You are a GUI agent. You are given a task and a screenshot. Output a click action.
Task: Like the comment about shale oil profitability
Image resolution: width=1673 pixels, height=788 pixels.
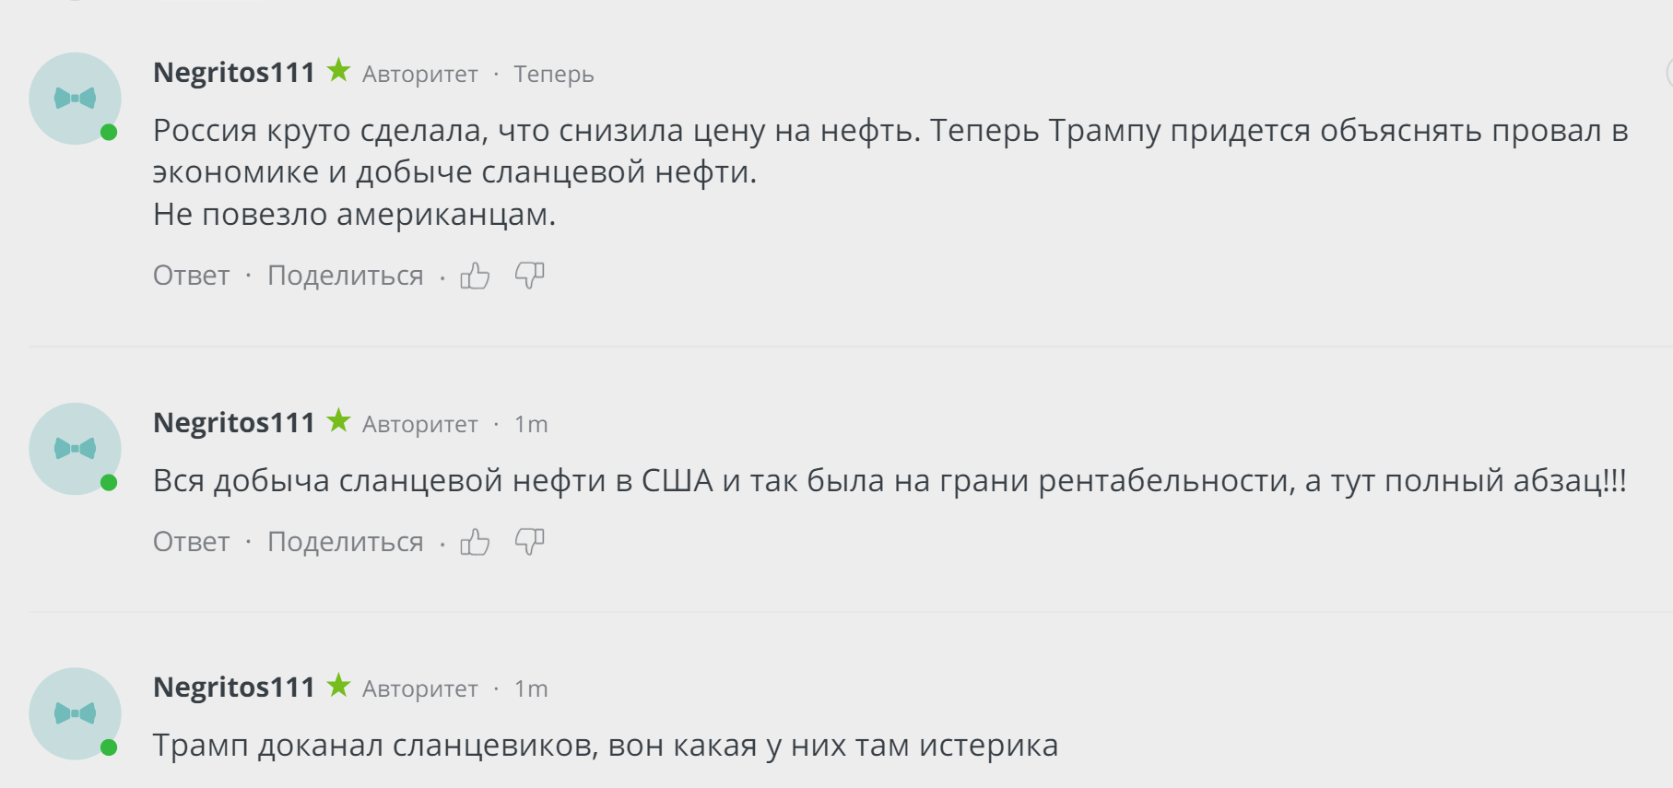475,542
